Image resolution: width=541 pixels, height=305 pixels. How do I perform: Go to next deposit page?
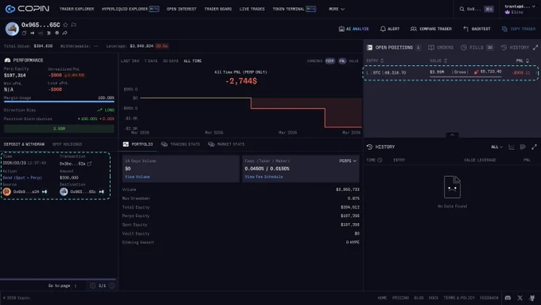click(112, 286)
